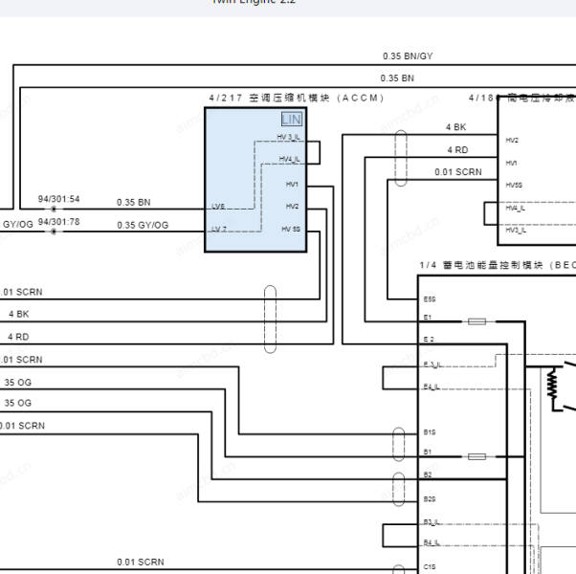The height and width of the screenshot is (574, 576).
Task: Click the 0.35 BN/GY wire label at the top
Action: (x=407, y=56)
